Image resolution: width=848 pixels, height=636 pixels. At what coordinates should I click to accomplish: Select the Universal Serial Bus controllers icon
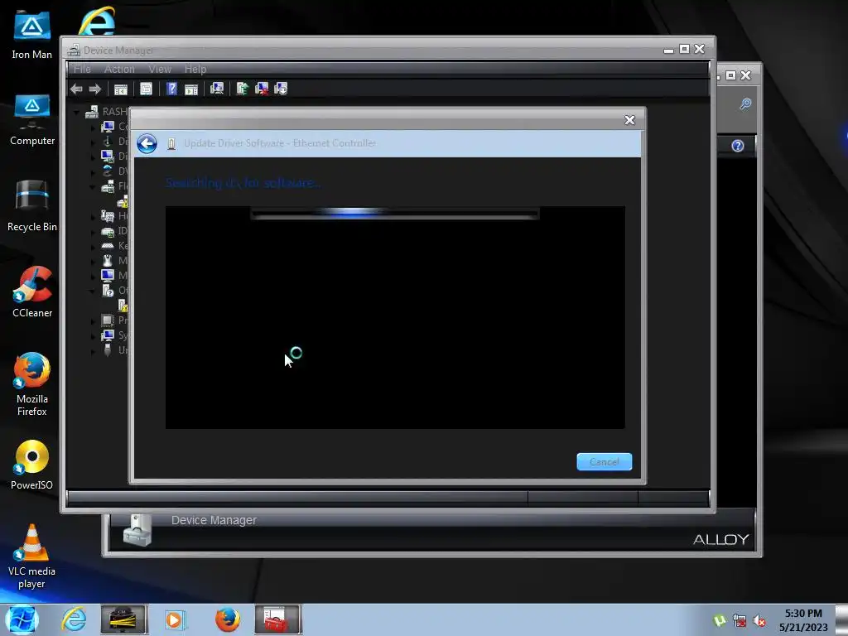pos(108,350)
